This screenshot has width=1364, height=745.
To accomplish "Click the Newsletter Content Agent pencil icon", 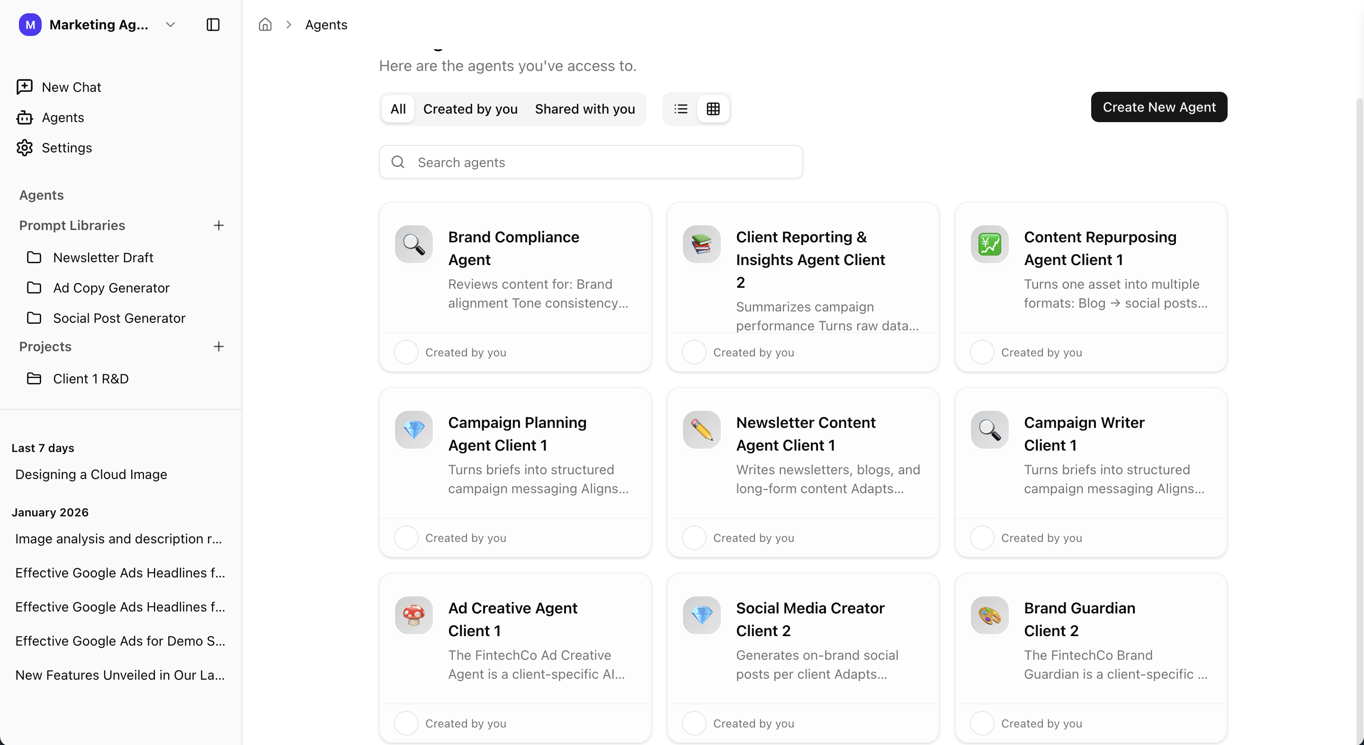I will pyautogui.click(x=701, y=430).
